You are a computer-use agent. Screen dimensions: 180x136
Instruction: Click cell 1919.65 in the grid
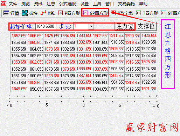click(132, 43)
